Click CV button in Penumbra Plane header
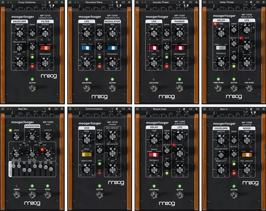266x211 pixels. tap(123, 2)
